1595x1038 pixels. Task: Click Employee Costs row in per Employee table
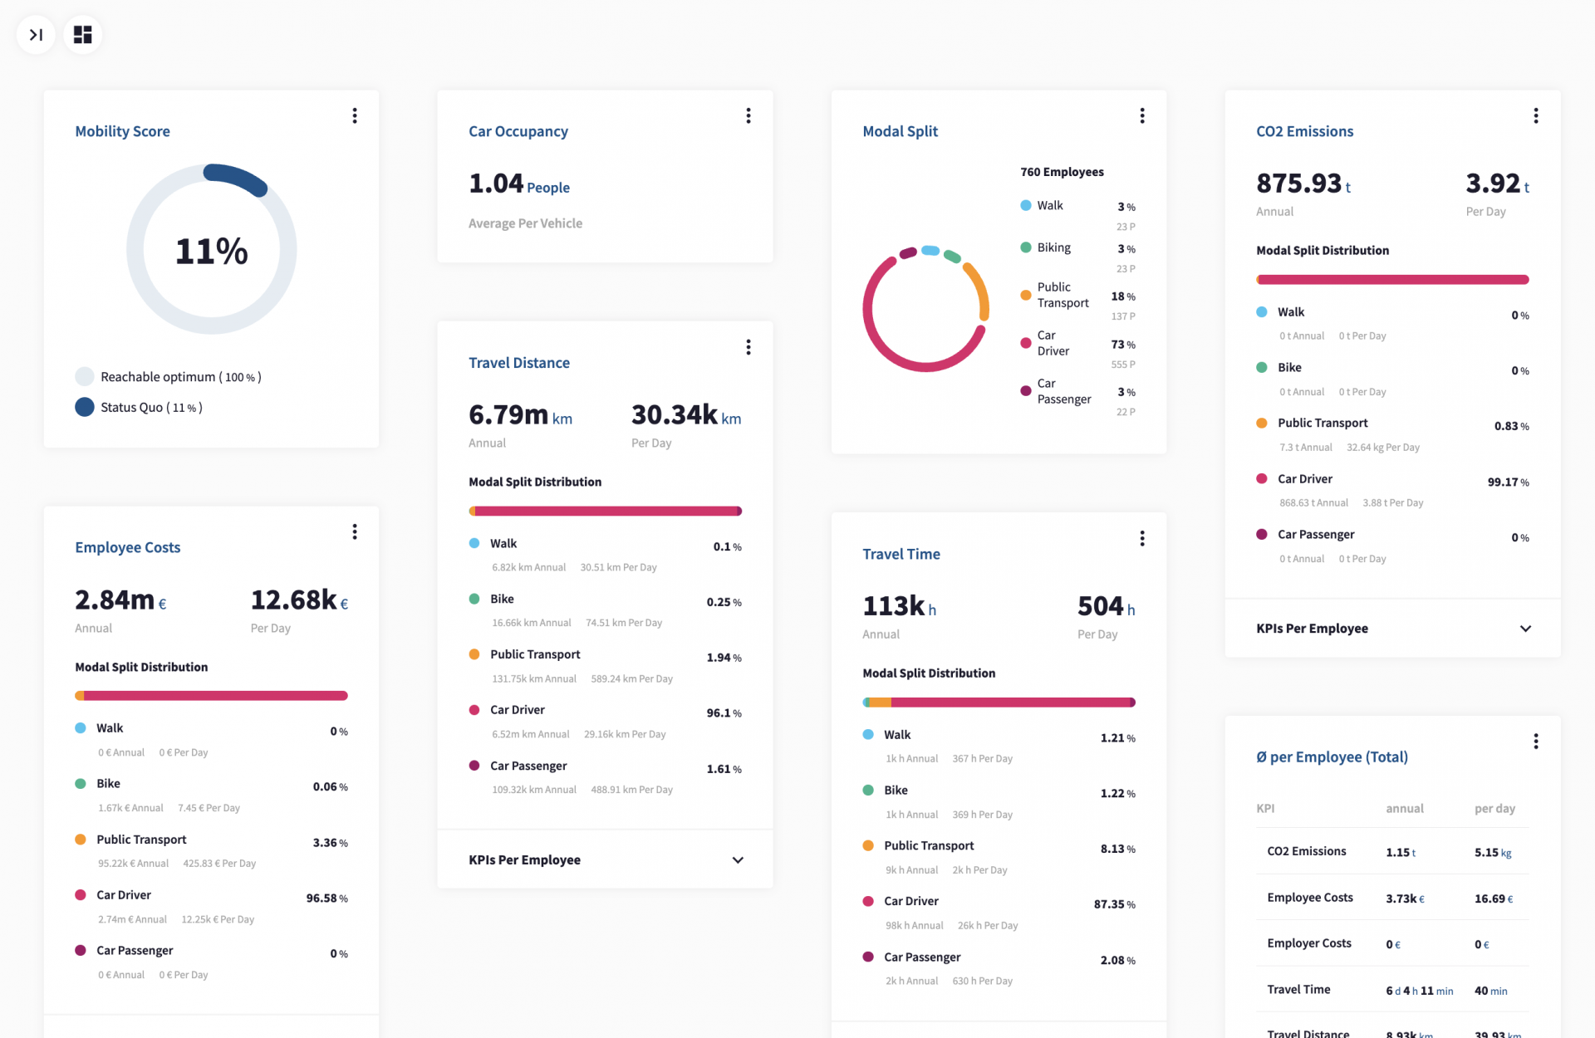1392,898
